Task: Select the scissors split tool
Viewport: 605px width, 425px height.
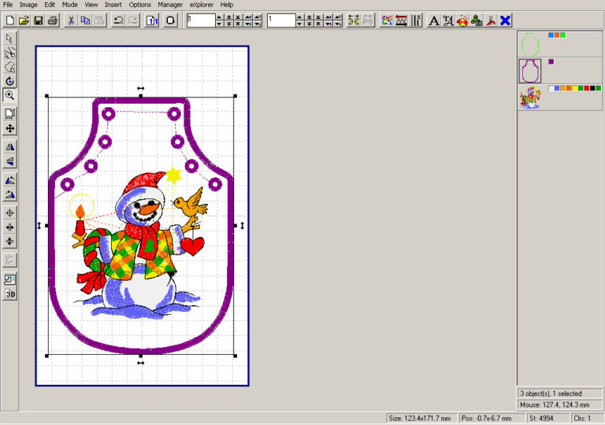Action: pyautogui.click(x=9, y=53)
